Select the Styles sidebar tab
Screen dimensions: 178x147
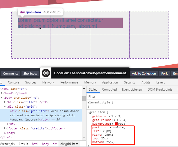tap(93, 90)
